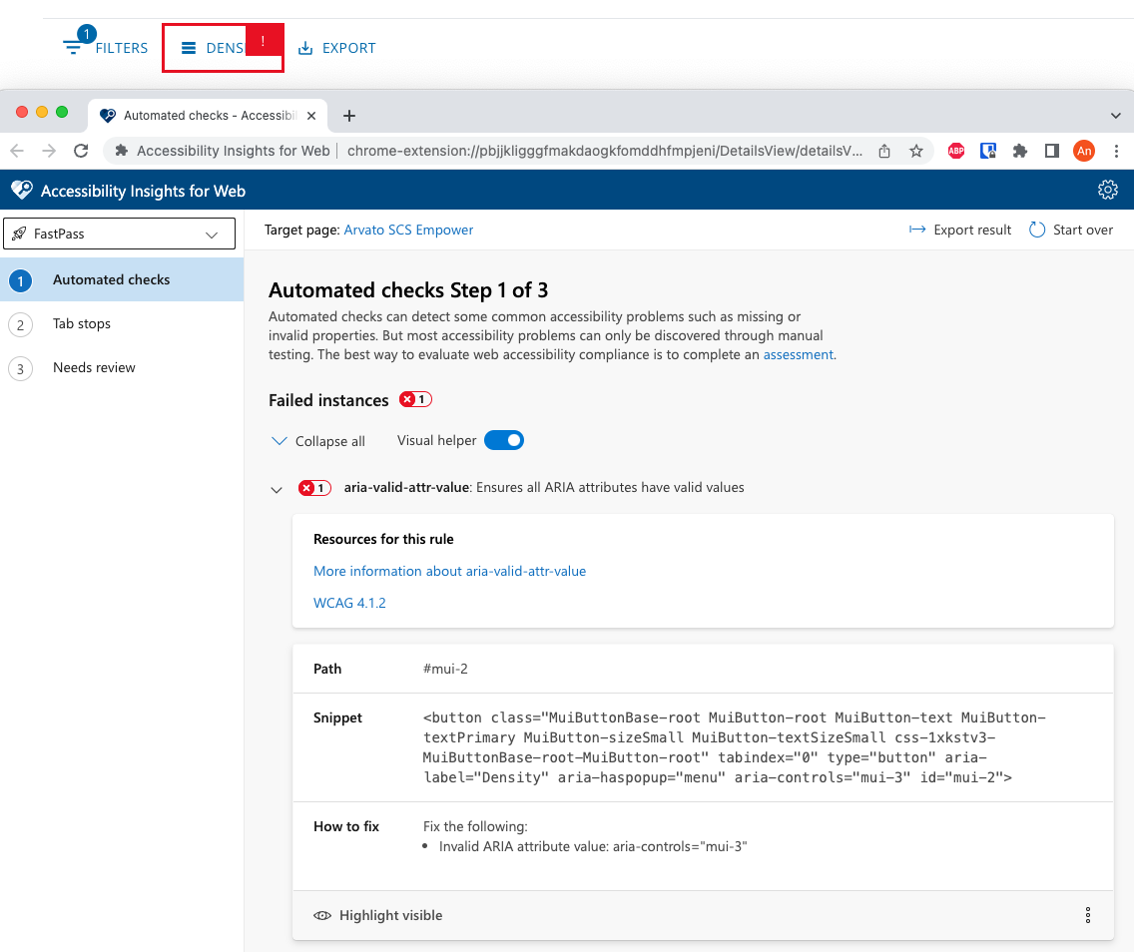1134x952 pixels.
Task: Go back in browser history
Action: pyautogui.click(x=17, y=151)
